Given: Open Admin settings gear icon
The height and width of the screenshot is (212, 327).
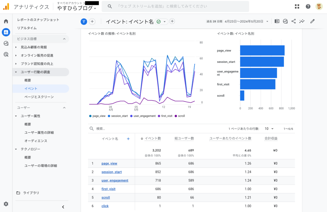Looking at the screenshot, I should [x=6, y=204].
